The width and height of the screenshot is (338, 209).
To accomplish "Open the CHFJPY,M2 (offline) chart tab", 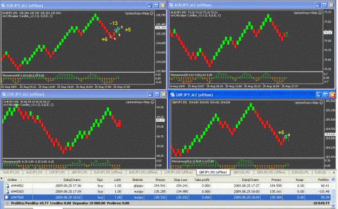I will (x=178, y=172).
